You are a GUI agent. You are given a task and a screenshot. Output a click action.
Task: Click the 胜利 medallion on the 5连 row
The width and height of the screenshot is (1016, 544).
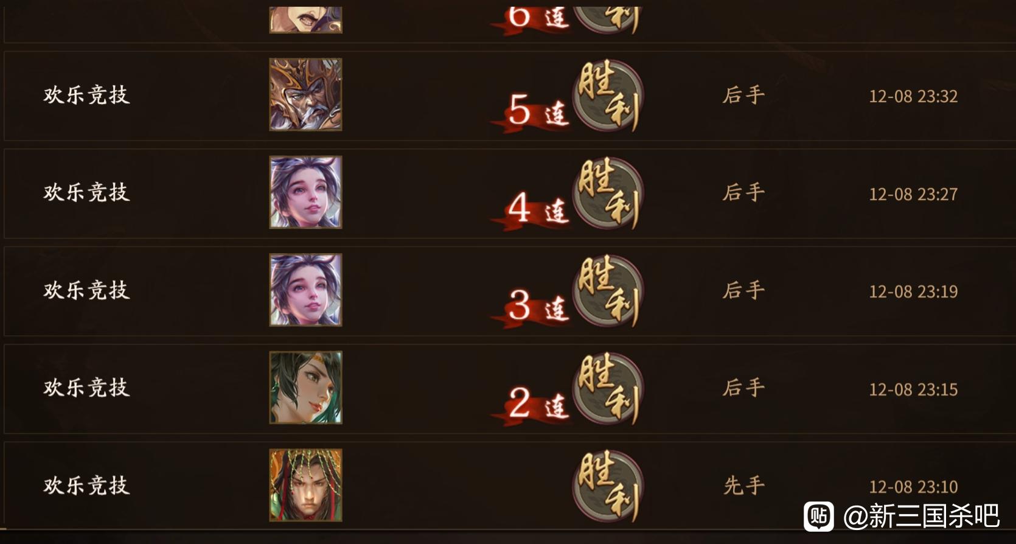tap(608, 96)
